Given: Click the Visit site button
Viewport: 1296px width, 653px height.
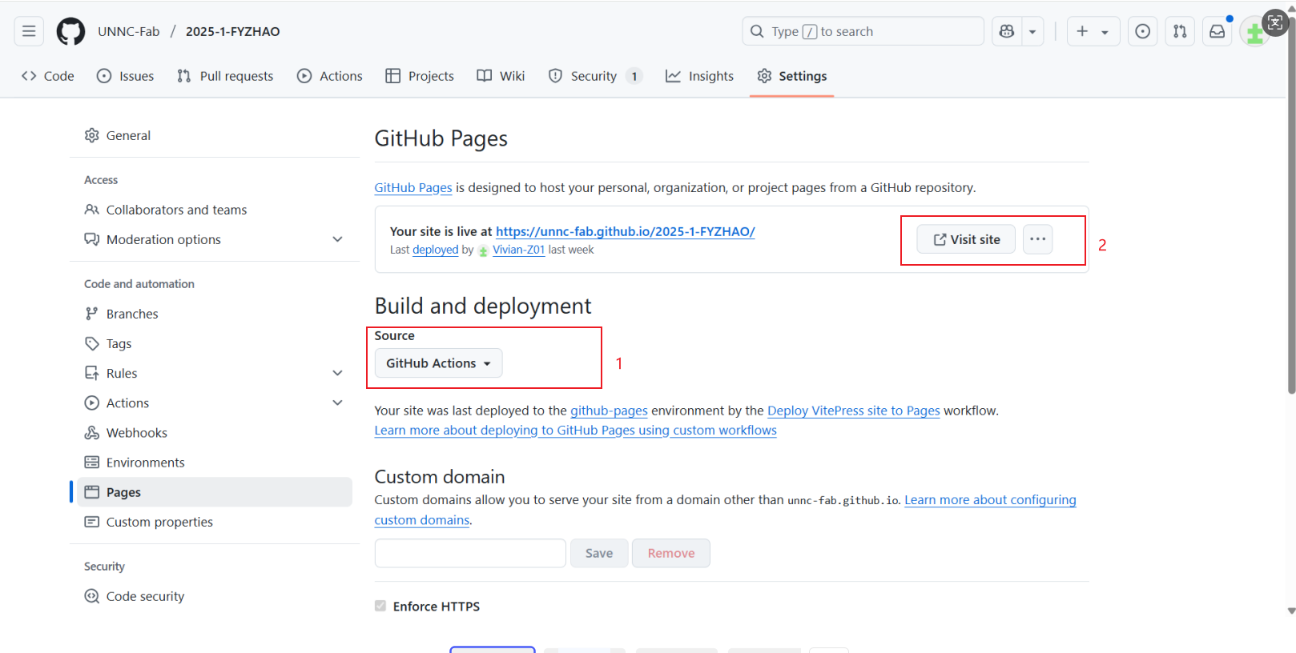Looking at the screenshot, I should pos(966,239).
